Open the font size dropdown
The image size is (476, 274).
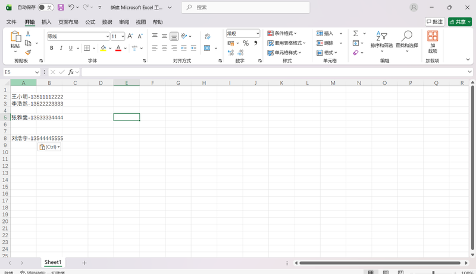(x=123, y=37)
